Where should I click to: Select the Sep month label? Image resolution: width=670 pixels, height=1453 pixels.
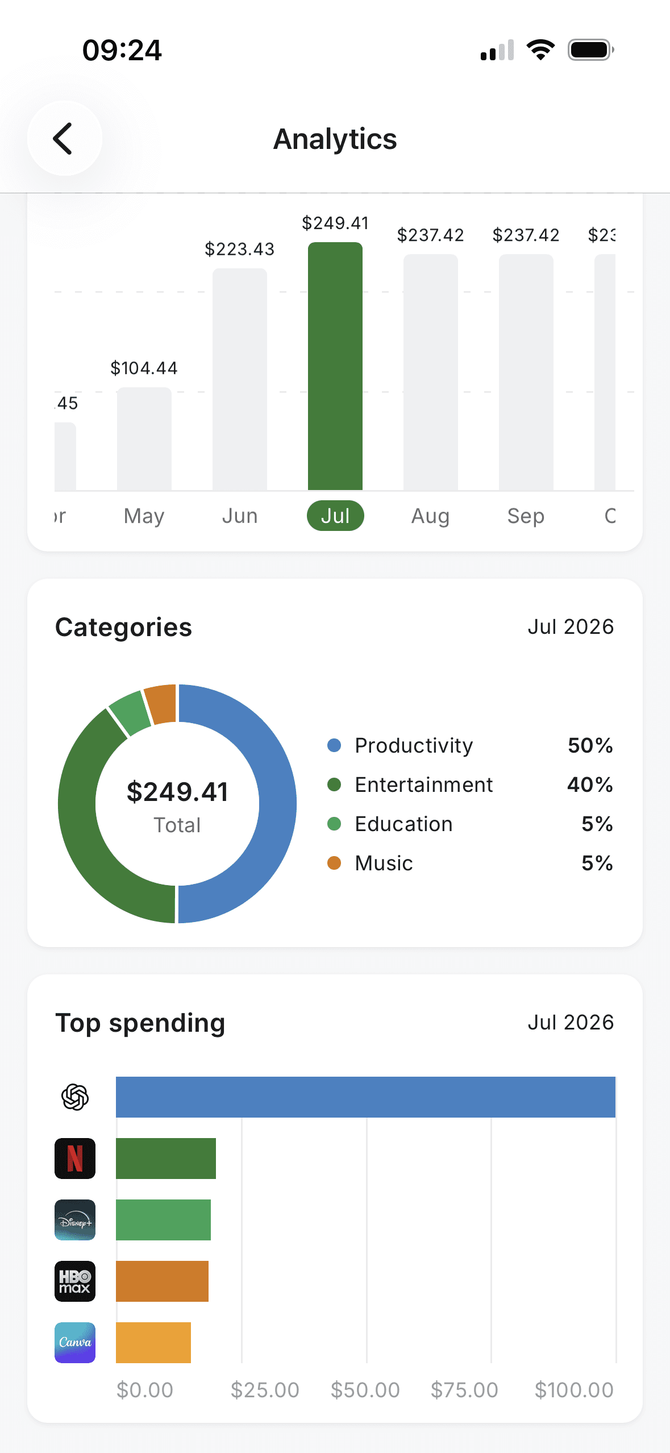(526, 516)
